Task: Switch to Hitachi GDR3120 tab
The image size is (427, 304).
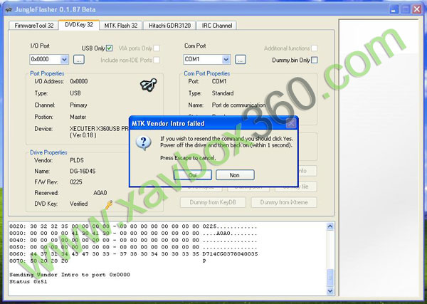Action: [169, 26]
